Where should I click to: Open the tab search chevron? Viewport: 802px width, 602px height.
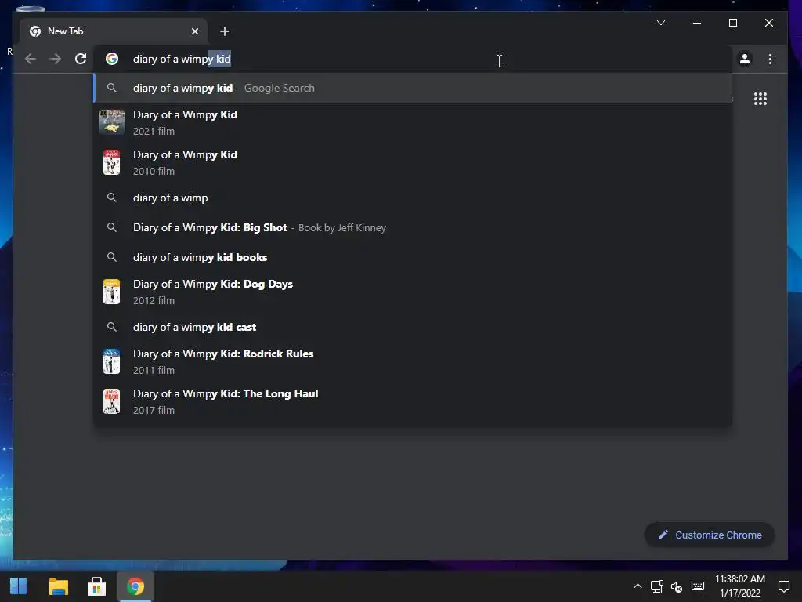tap(661, 23)
